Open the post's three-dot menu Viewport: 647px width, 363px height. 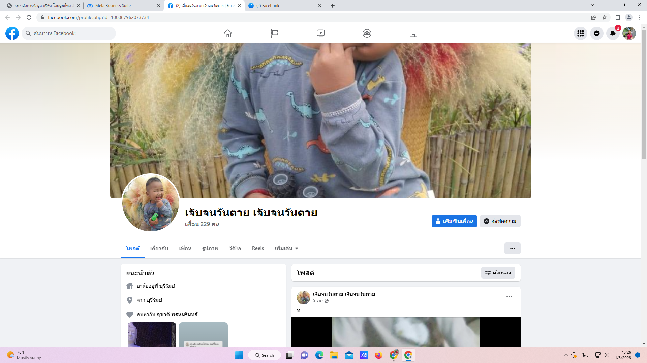point(509,297)
